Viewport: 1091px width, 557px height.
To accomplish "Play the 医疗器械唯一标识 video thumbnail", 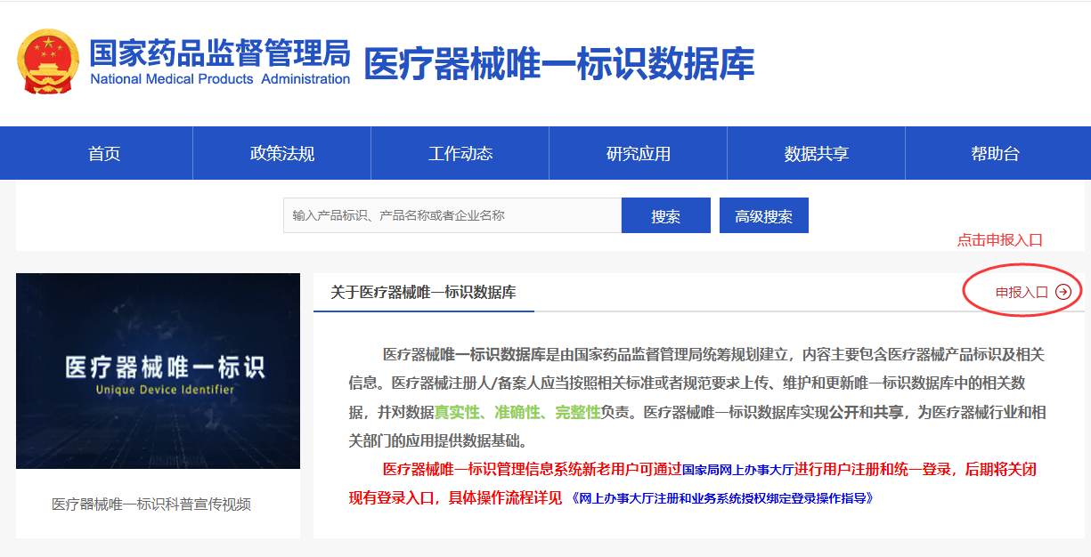I will coord(158,371).
